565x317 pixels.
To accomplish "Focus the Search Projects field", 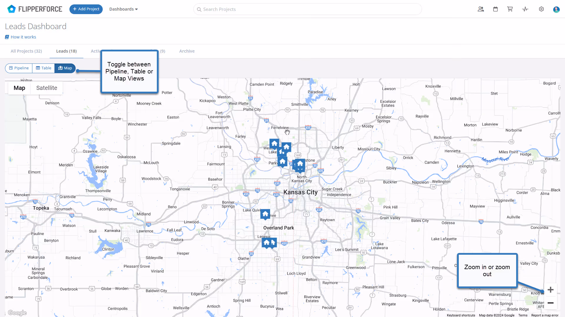I will click(308, 9).
